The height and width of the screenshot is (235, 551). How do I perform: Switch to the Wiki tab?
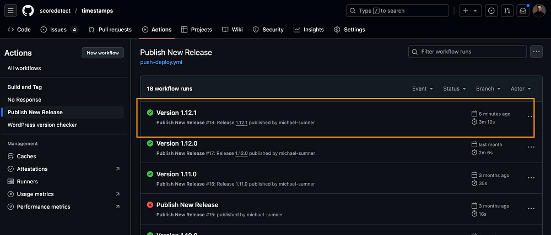coord(233,30)
